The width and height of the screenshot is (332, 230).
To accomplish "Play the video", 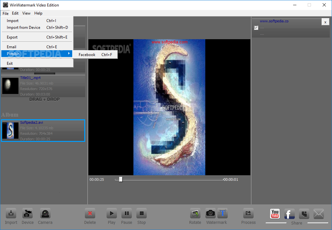I will tap(111, 213).
